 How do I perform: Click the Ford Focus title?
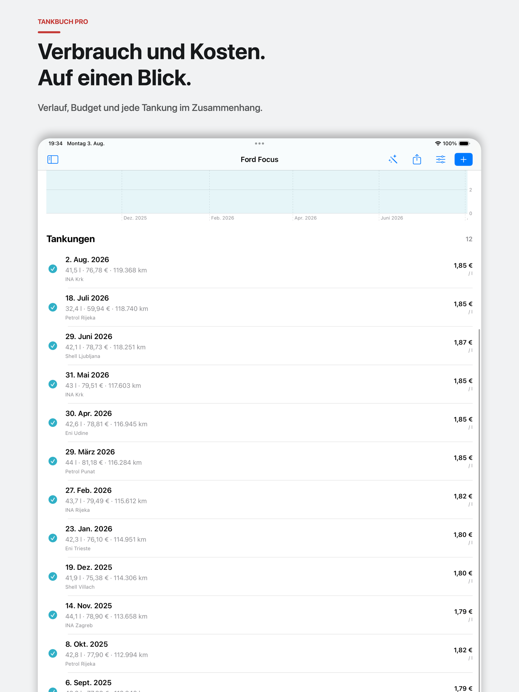(x=259, y=160)
